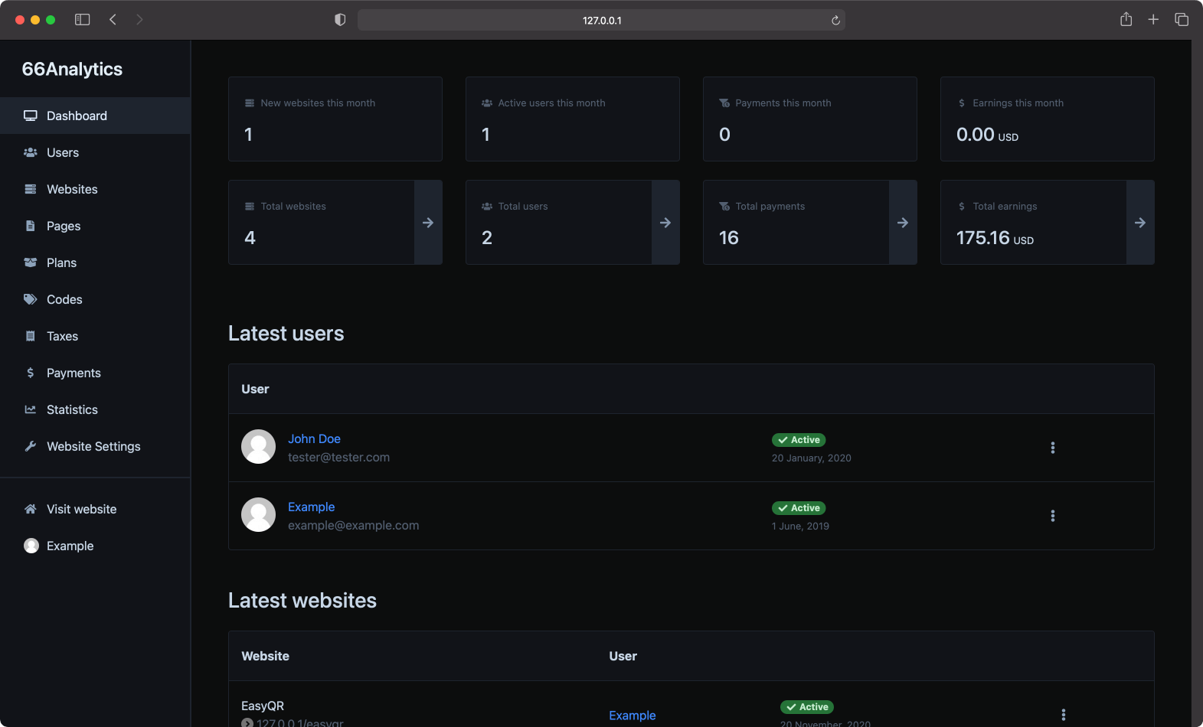
Task: Reload the page with the refresh icon
Action: (835, 21)
